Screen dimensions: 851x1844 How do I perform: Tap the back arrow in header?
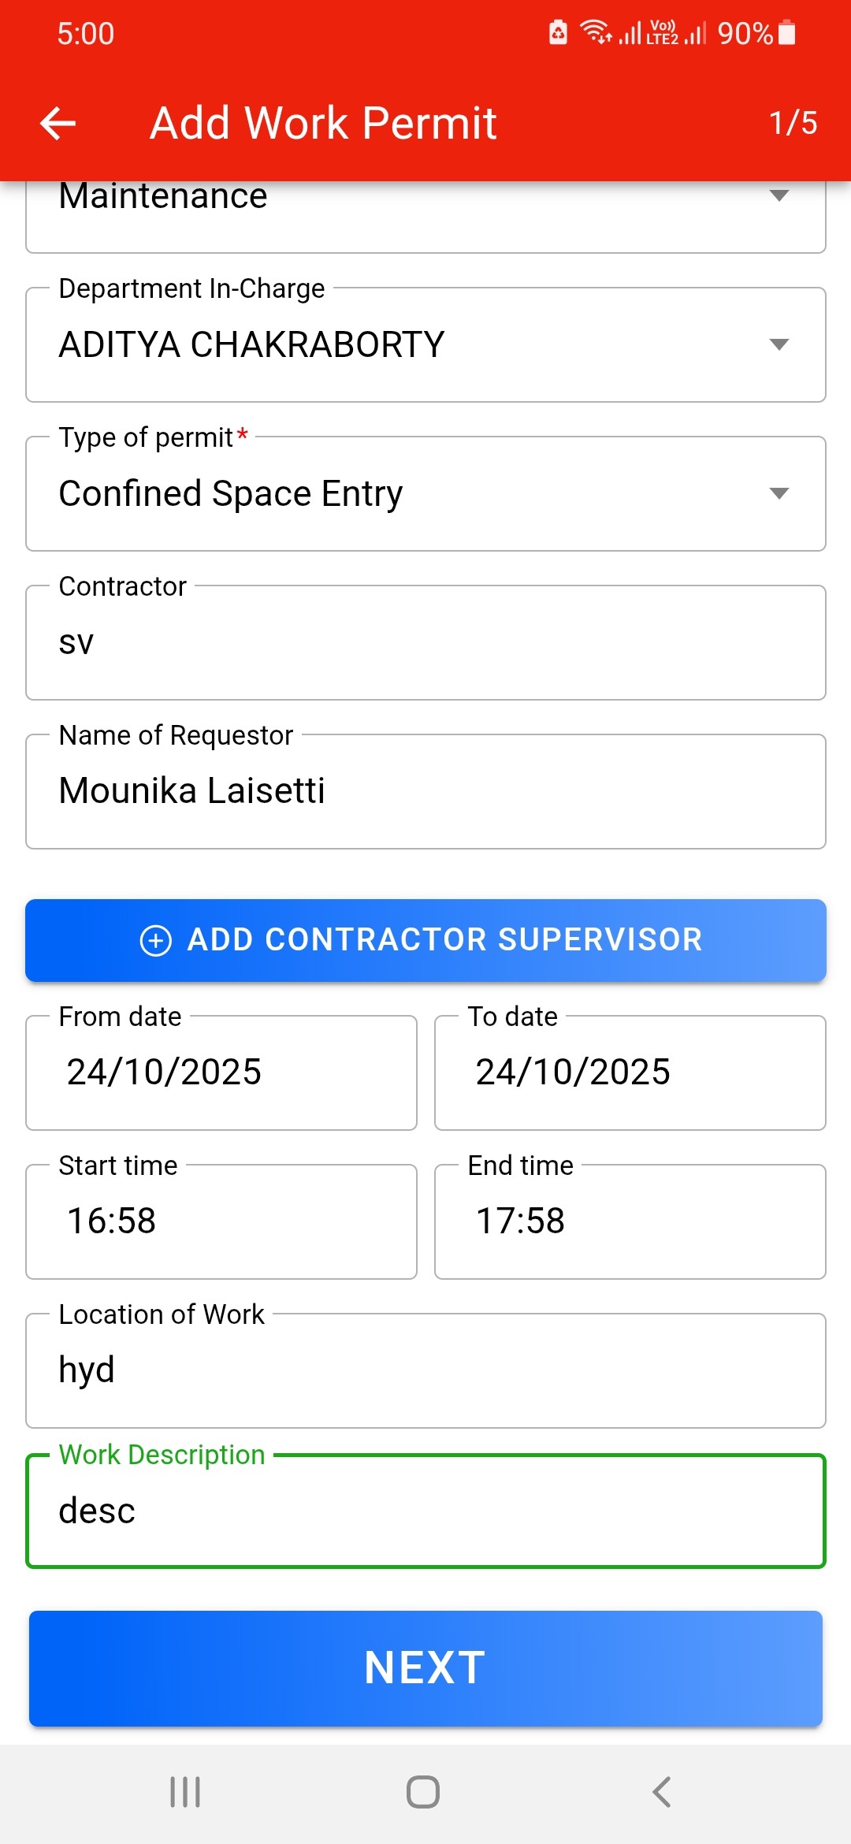point(58,123)
